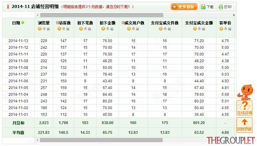Viewport: 257px width, 146px height.
Task: Click help icon under 拍下金额 column
Action: pos(103,29)
